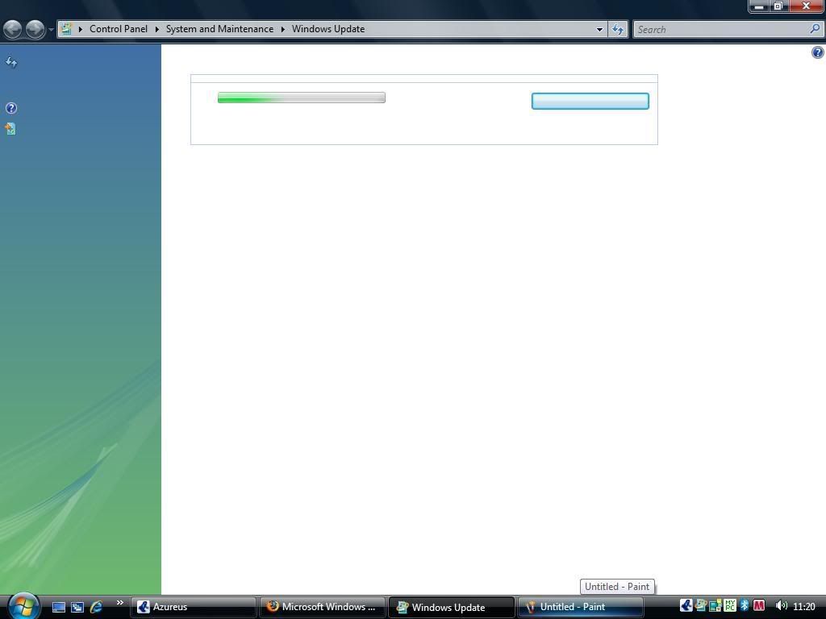
Task: Click network computers icon in system tray
Action: point(715,606)
